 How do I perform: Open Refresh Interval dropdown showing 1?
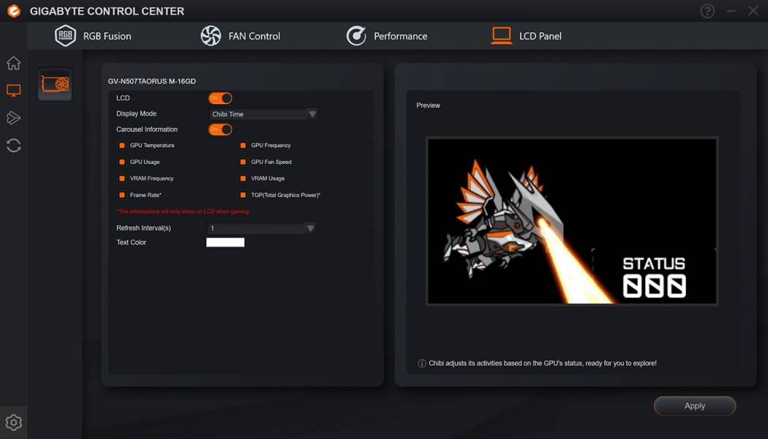coord(262,228)
